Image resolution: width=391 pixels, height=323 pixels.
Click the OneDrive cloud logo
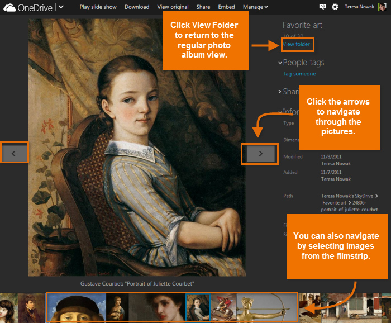click(11, 7)
